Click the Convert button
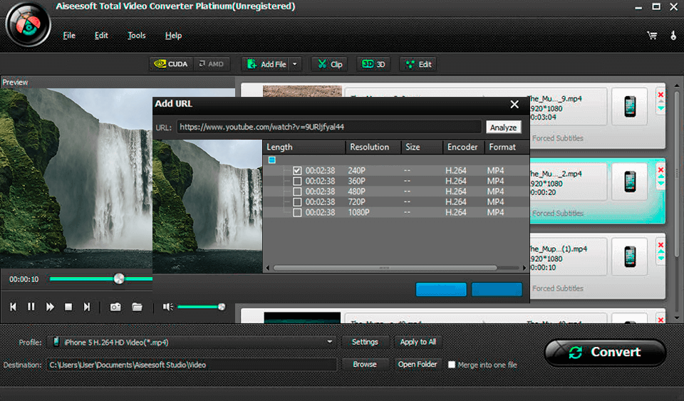 click(x=605, y=352)
